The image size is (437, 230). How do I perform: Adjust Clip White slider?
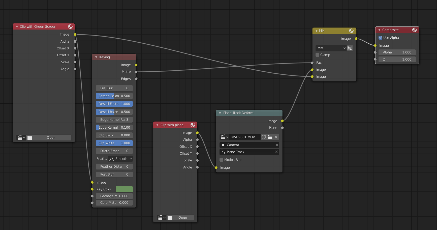114,143
